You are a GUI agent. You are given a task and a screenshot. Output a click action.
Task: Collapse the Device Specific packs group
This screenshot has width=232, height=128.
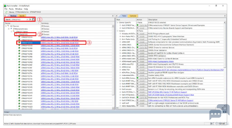click(x=118, y=23)
